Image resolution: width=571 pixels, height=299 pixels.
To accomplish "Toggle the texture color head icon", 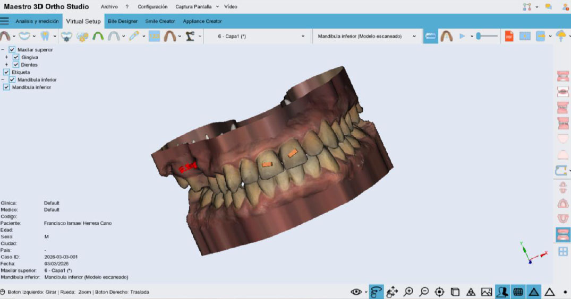I will [x=502, y=292].
